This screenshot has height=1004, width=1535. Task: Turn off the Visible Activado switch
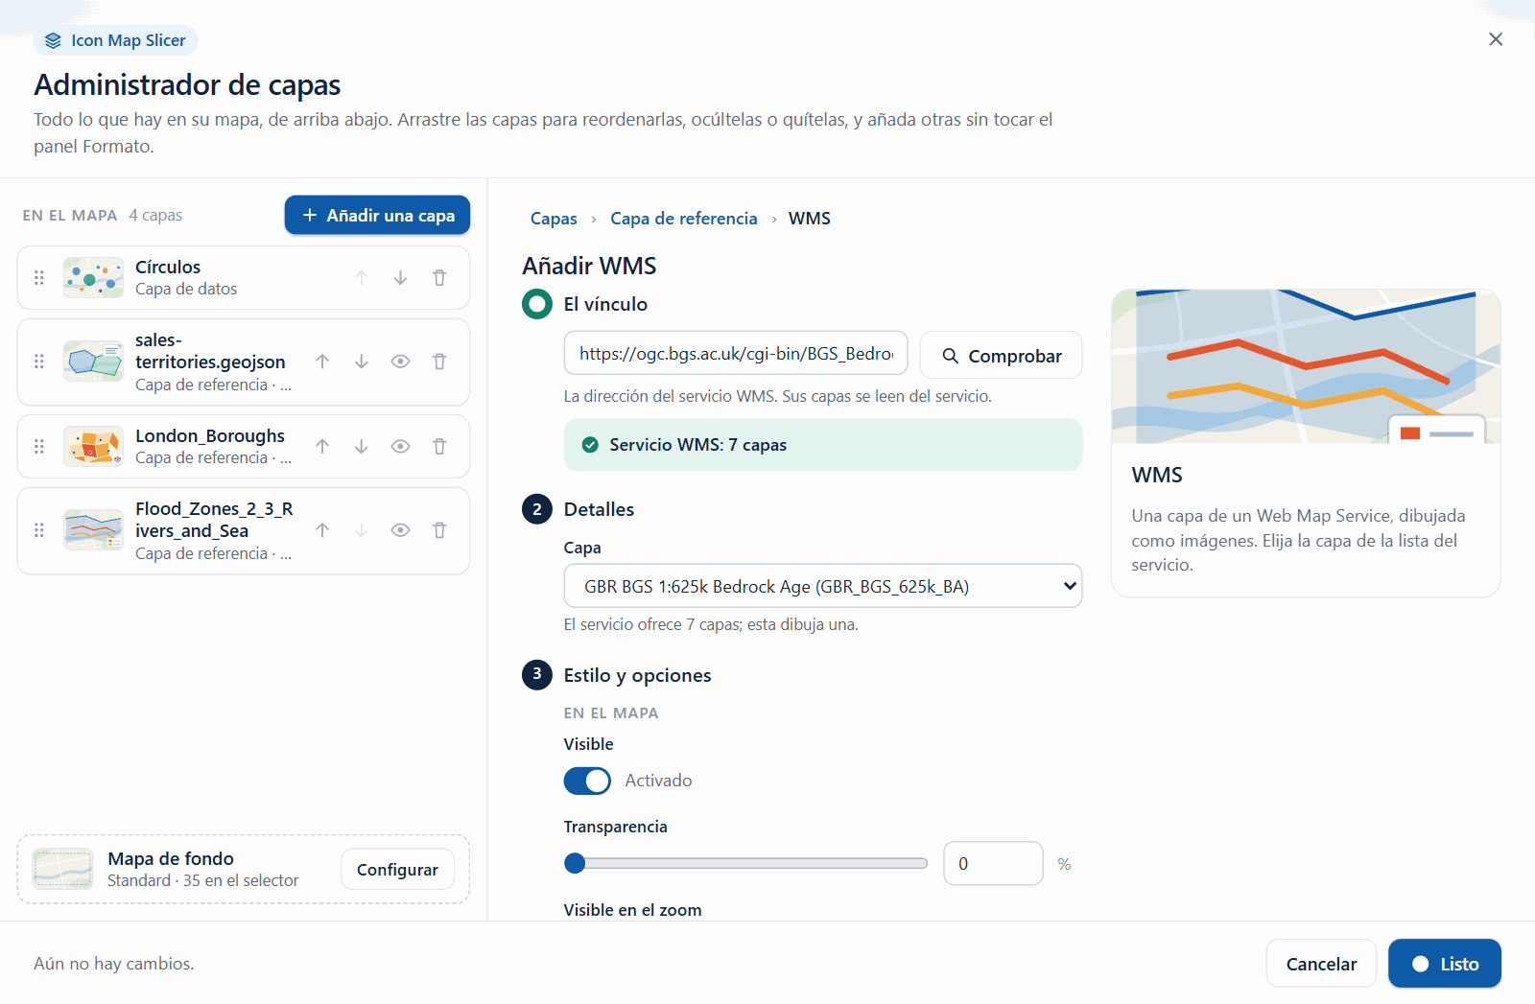tap(587, 781)
